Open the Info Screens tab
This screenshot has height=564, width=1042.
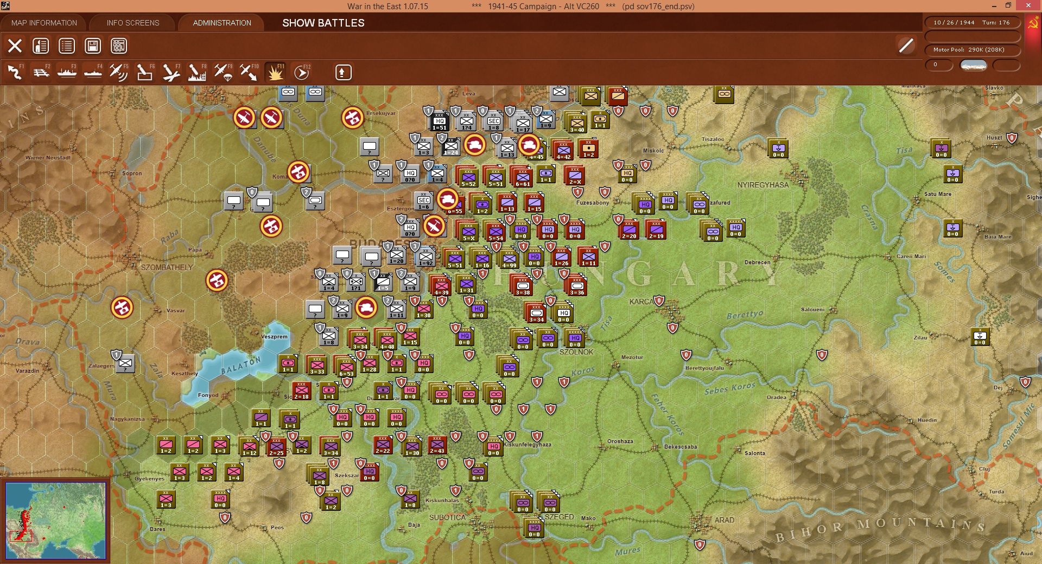point(133,23)
